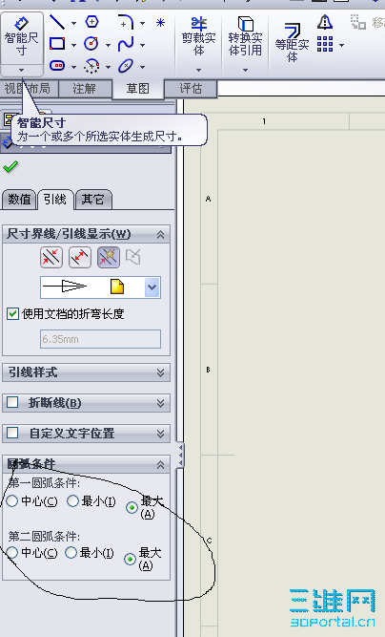Open dropdown below Smart Dimension button
This screenshot has height=637, width=385.
[x=22, y=71]
